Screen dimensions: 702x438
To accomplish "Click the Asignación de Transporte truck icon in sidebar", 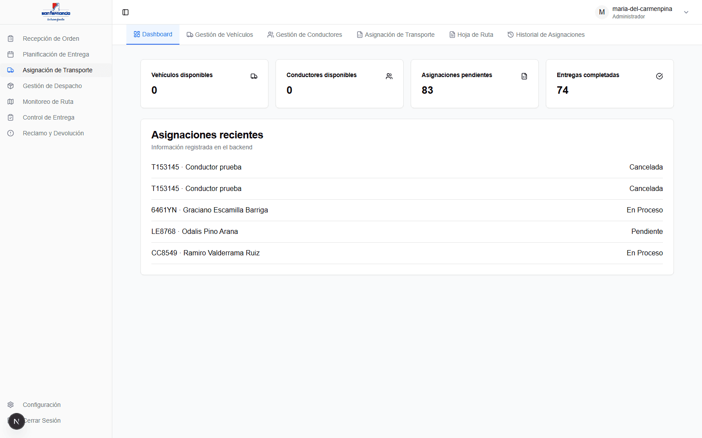I will (x=11, y=70).
